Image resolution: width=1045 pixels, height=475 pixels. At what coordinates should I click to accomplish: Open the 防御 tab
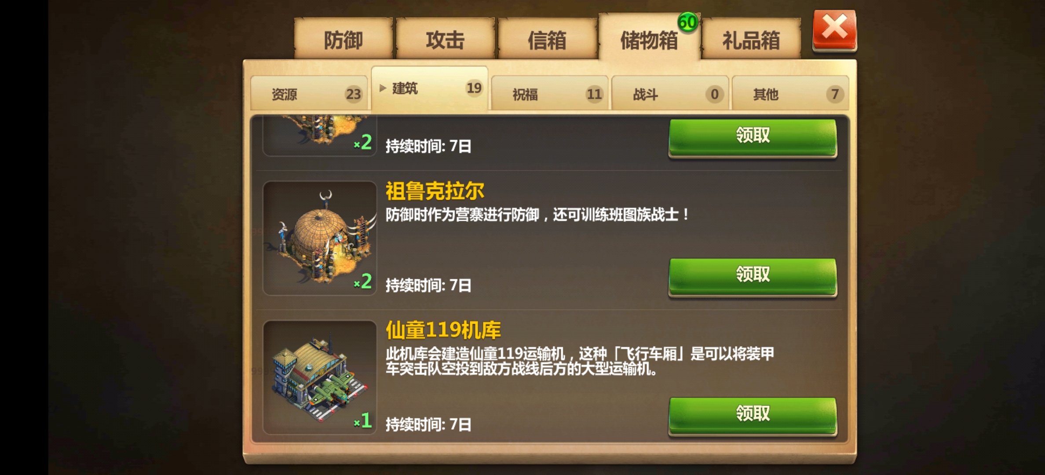click(x=343, y=39)
